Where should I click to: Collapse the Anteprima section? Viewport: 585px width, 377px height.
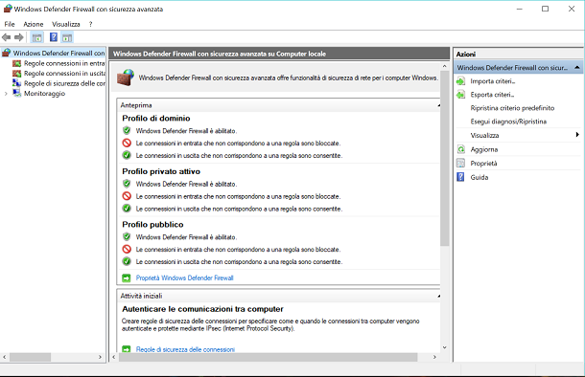click(x=439, y=105)
